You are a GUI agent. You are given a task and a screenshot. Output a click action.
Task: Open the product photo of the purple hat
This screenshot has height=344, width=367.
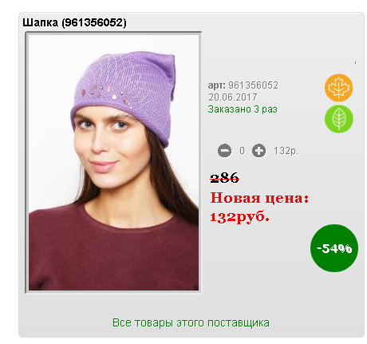coord(113,163)
